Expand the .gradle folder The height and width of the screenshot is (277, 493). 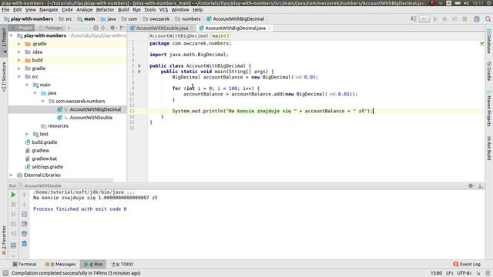19,44
